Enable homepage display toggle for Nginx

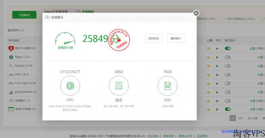point(228,57)
